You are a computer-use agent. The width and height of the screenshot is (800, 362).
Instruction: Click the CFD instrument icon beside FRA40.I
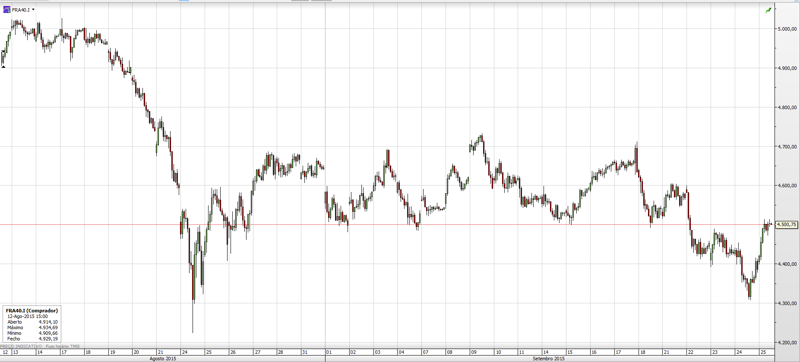[6, 9]
